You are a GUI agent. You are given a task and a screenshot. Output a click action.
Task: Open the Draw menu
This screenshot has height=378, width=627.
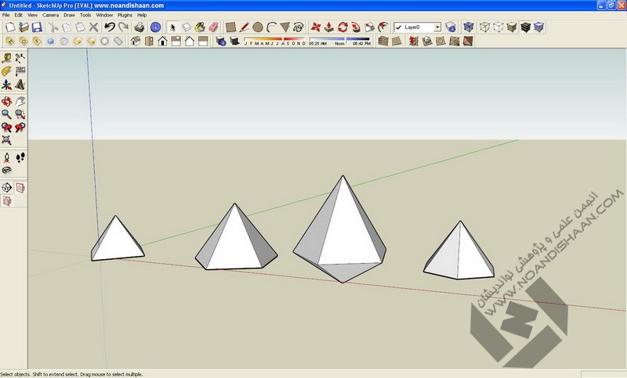click(x=69, y=15)
